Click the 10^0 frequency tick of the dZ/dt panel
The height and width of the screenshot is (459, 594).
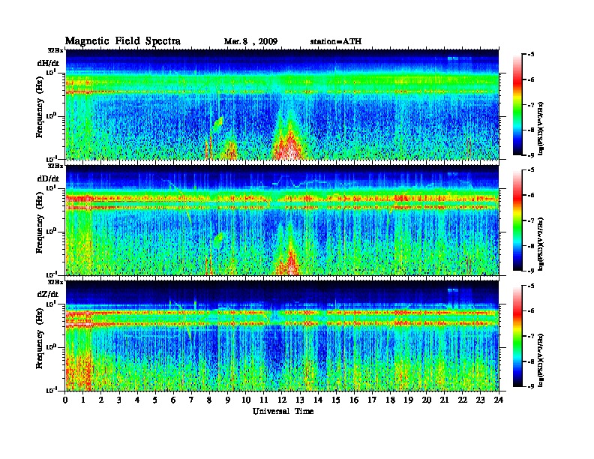coord(50,347)
